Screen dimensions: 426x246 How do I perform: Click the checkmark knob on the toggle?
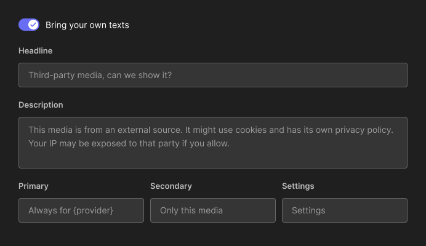tap(34, 25)
